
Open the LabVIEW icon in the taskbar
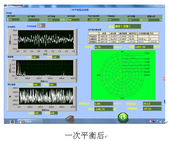pyautogui.click(x=12, y=122)
